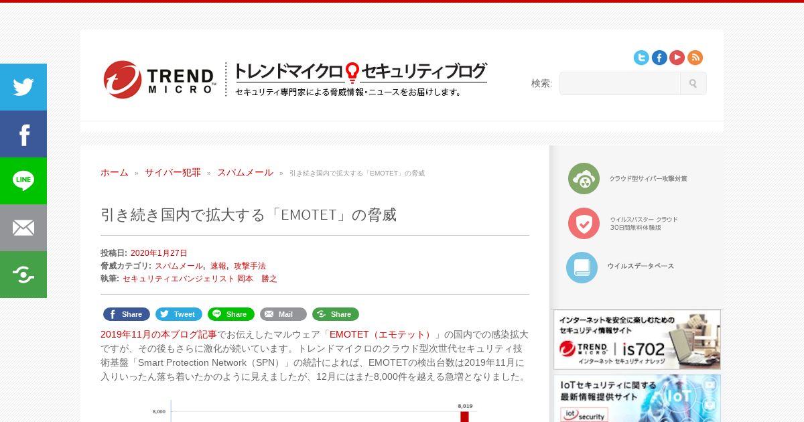Click the inline Tweet button
The width and height of the screenshot is (804, 422).
point(179,314)
